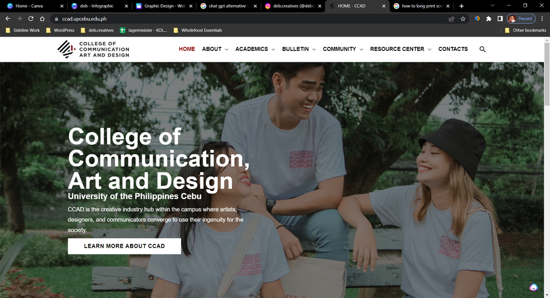Toggle the browser side panel icon
Viewport: 550px width, 298px height.
point(500,19)
